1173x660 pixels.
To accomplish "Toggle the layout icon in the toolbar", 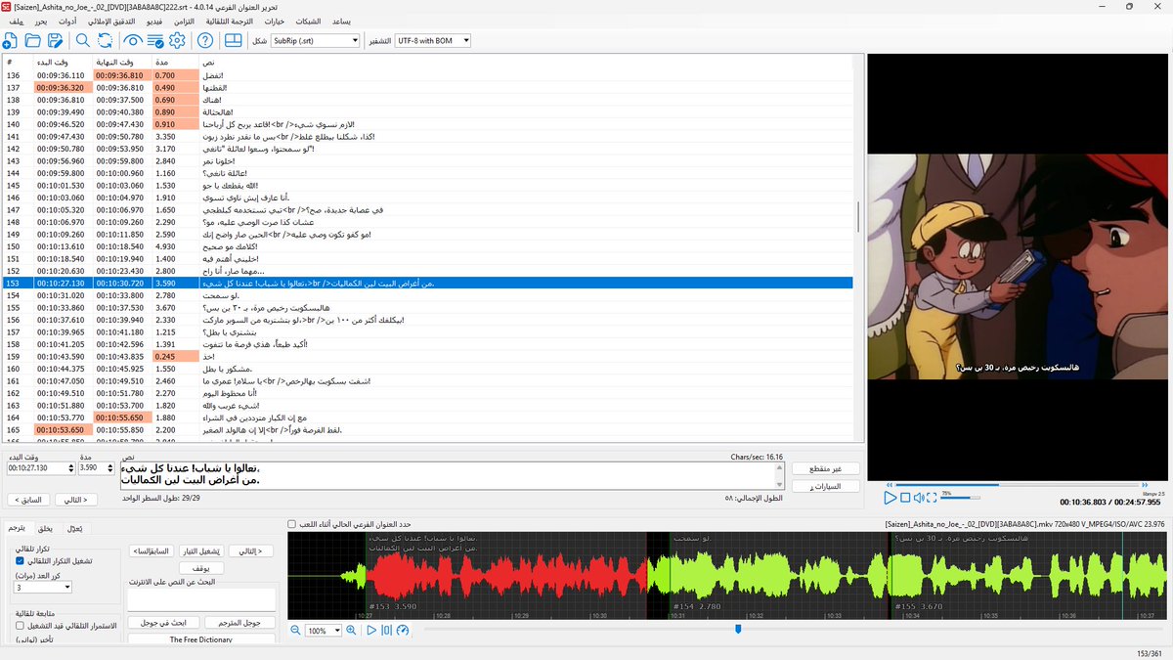I will pos(233,40).
